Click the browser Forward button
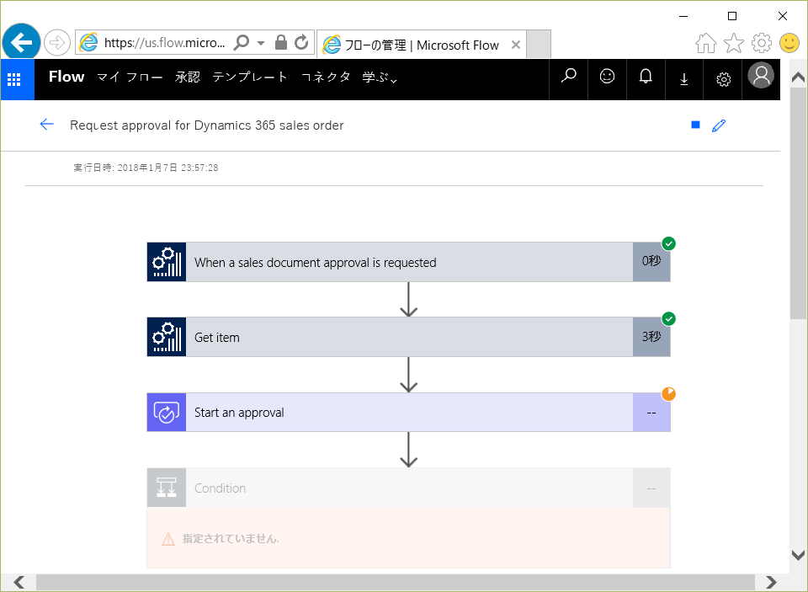The image size is (808, 592). point(56,42)
